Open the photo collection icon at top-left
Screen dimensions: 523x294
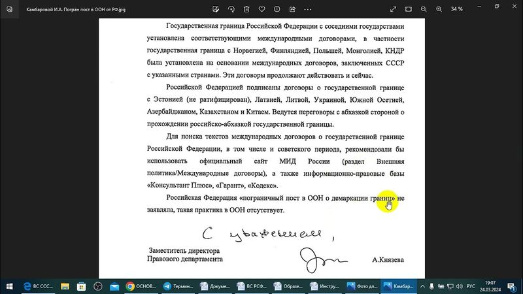click(9, 9)
